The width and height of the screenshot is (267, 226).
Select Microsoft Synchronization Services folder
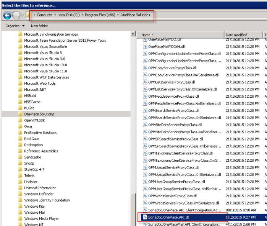[51, 34]
